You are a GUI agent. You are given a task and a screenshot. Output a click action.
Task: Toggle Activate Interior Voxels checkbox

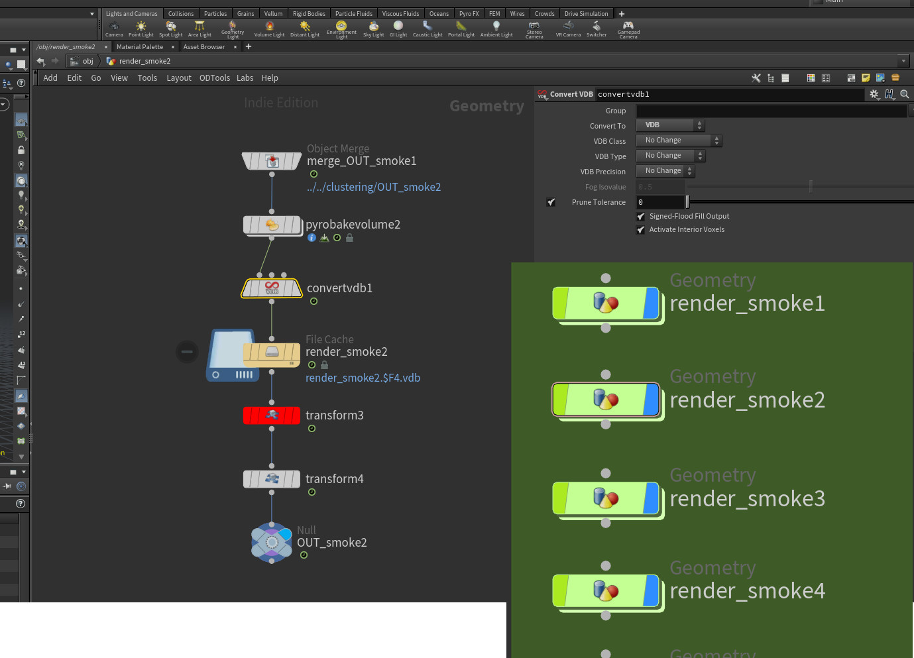641,230
